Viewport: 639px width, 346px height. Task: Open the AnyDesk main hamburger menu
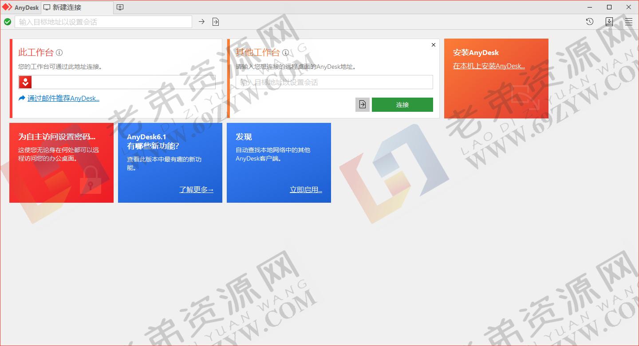click(x=628, y=21)
